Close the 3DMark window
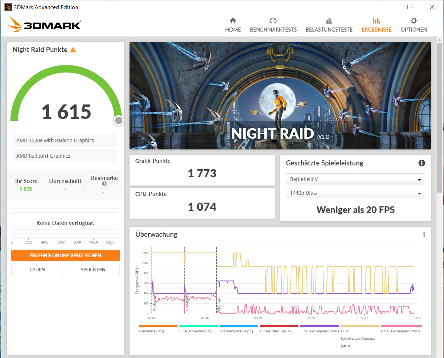Viewport: 444px width, 358px height. (x=432, y=7)
